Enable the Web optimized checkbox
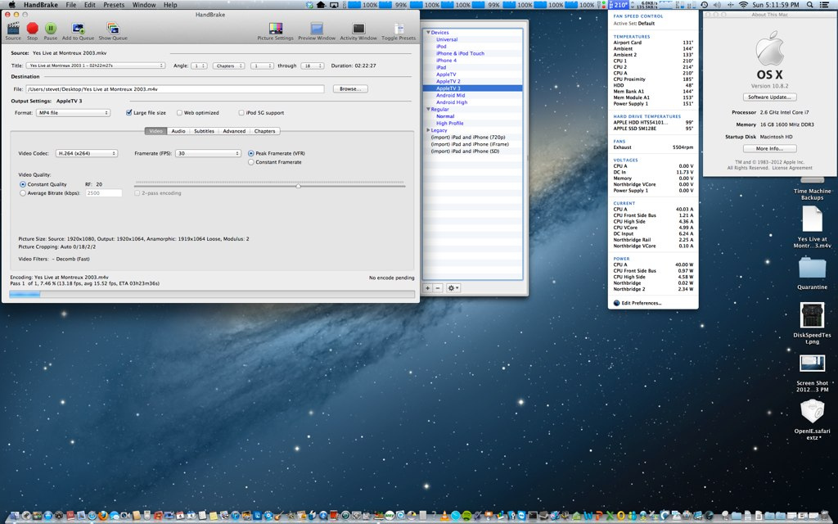This screenshot has width=838, height=524. point(179,113)
